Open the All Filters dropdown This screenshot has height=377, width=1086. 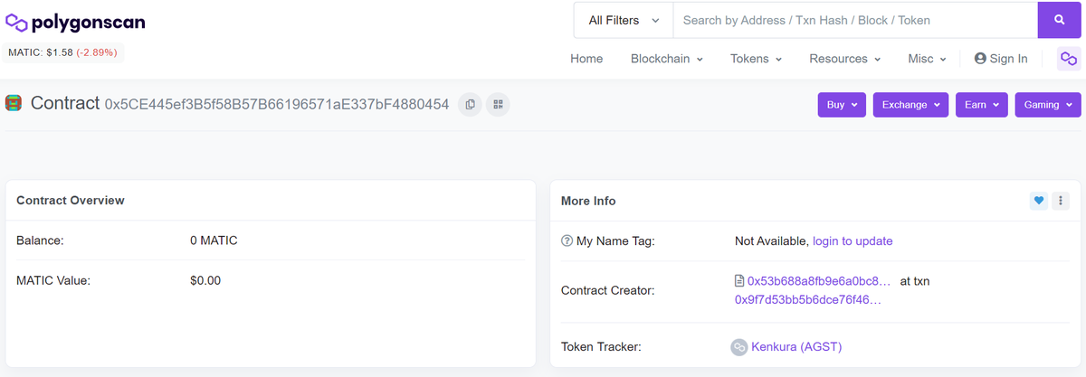point(624,20)
